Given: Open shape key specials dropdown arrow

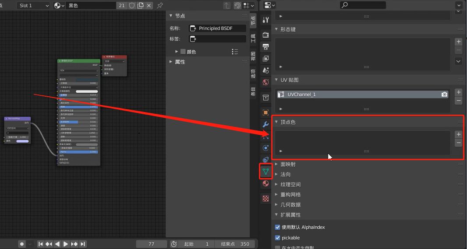Looking at the screenshot, I should tap(459, 61).
